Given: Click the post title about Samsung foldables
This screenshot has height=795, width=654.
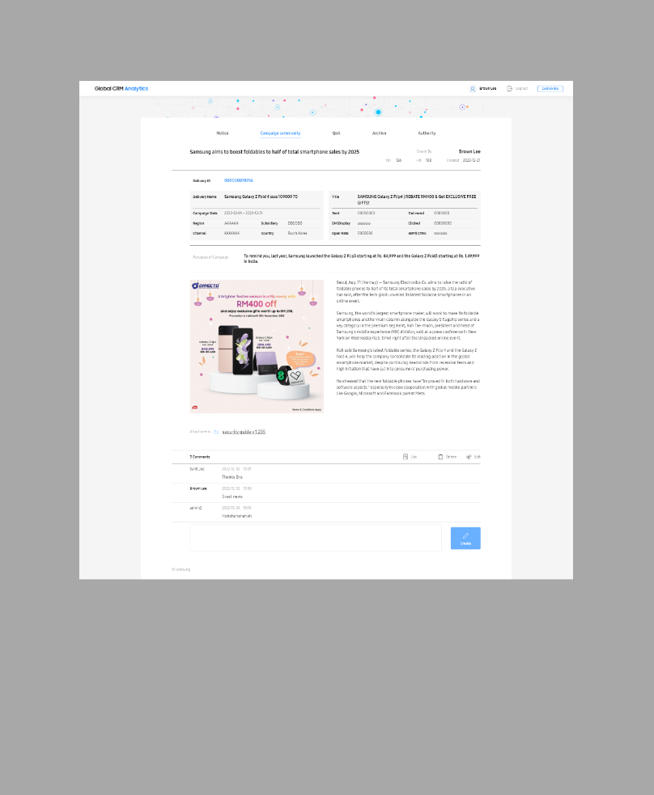Looking at the screenshot, I should pyautogui.click(x=274, y=151).
